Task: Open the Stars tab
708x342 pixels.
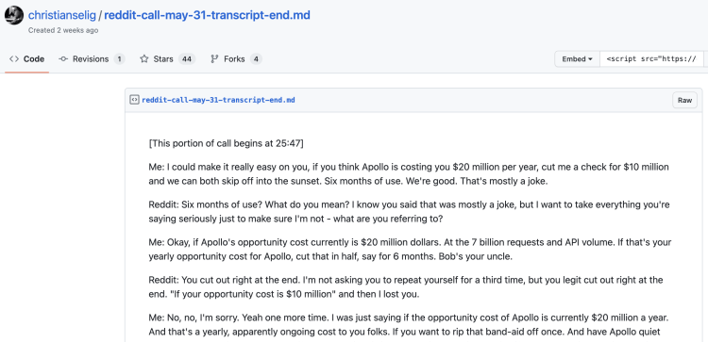Action: pyautogui.click(x=167, y=59)
